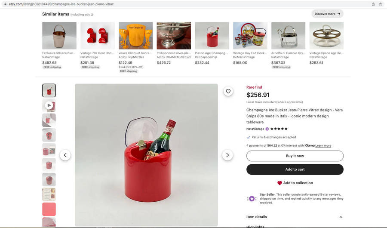387x228 pixels.
Task: Show the next product photo with right arrow
Action: tap(227, 155)
